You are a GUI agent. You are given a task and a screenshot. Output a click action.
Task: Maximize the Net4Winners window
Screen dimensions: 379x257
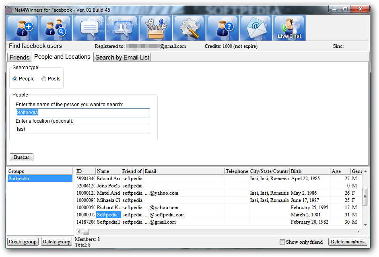(x=345, y=9)
